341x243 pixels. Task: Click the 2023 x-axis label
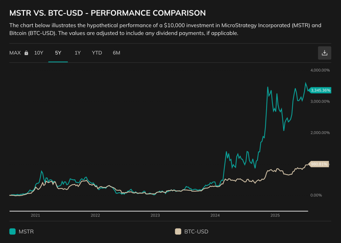coord(155,215)
